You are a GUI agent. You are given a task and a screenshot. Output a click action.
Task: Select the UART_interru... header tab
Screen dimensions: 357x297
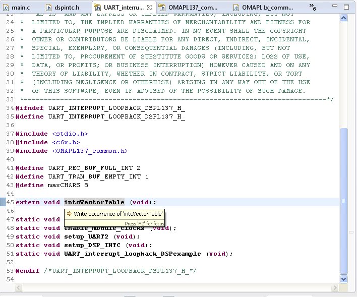(x=124, y=8)
